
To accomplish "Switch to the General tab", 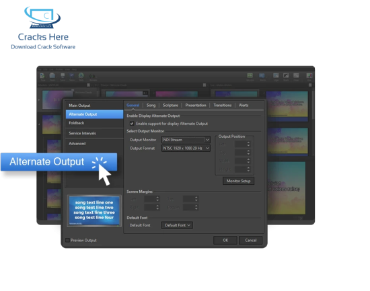I will point(133,105).
